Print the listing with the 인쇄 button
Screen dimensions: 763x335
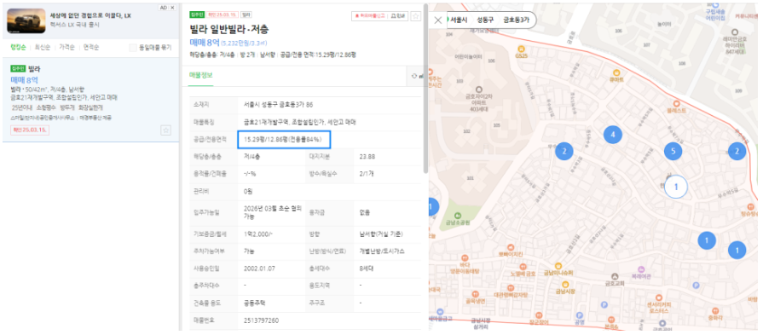tap(398, 15)
